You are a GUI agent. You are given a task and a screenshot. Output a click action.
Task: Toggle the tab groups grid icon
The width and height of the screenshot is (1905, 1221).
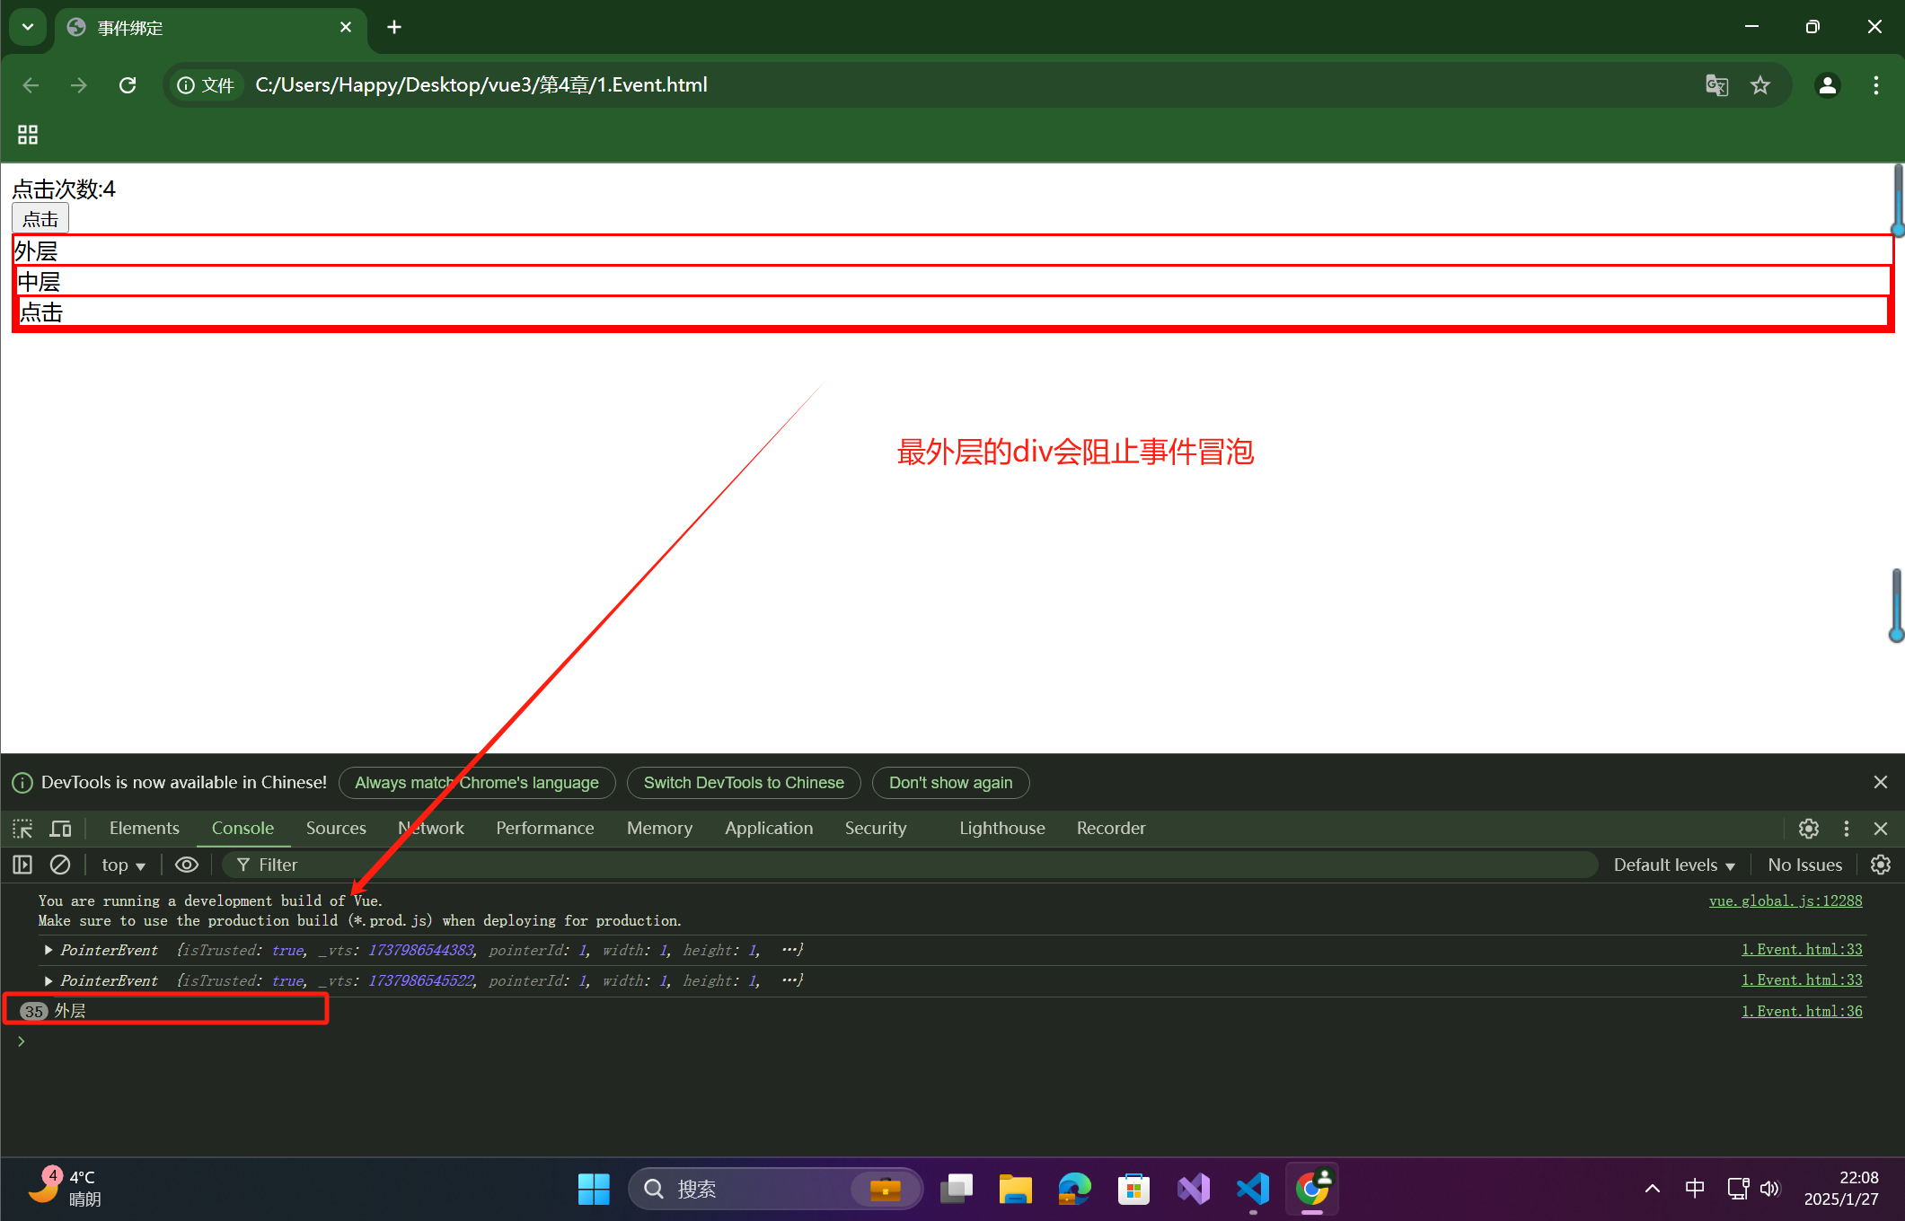[27, 134]
